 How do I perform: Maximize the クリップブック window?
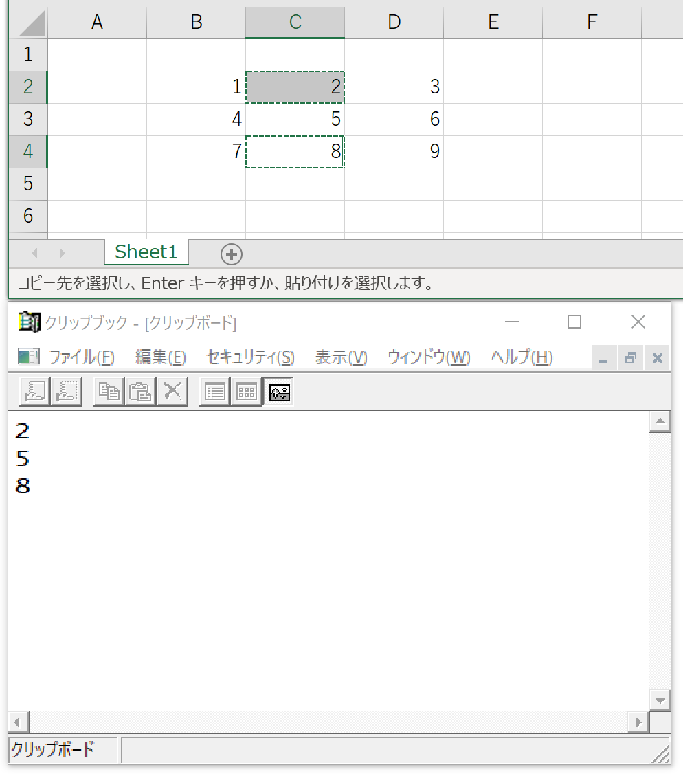click(574, 322)
